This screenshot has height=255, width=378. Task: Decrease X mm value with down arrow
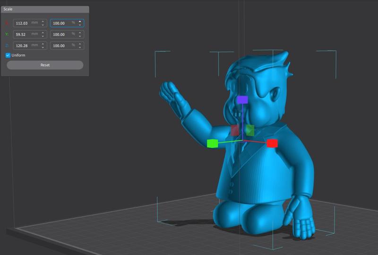tap(43, 25)
